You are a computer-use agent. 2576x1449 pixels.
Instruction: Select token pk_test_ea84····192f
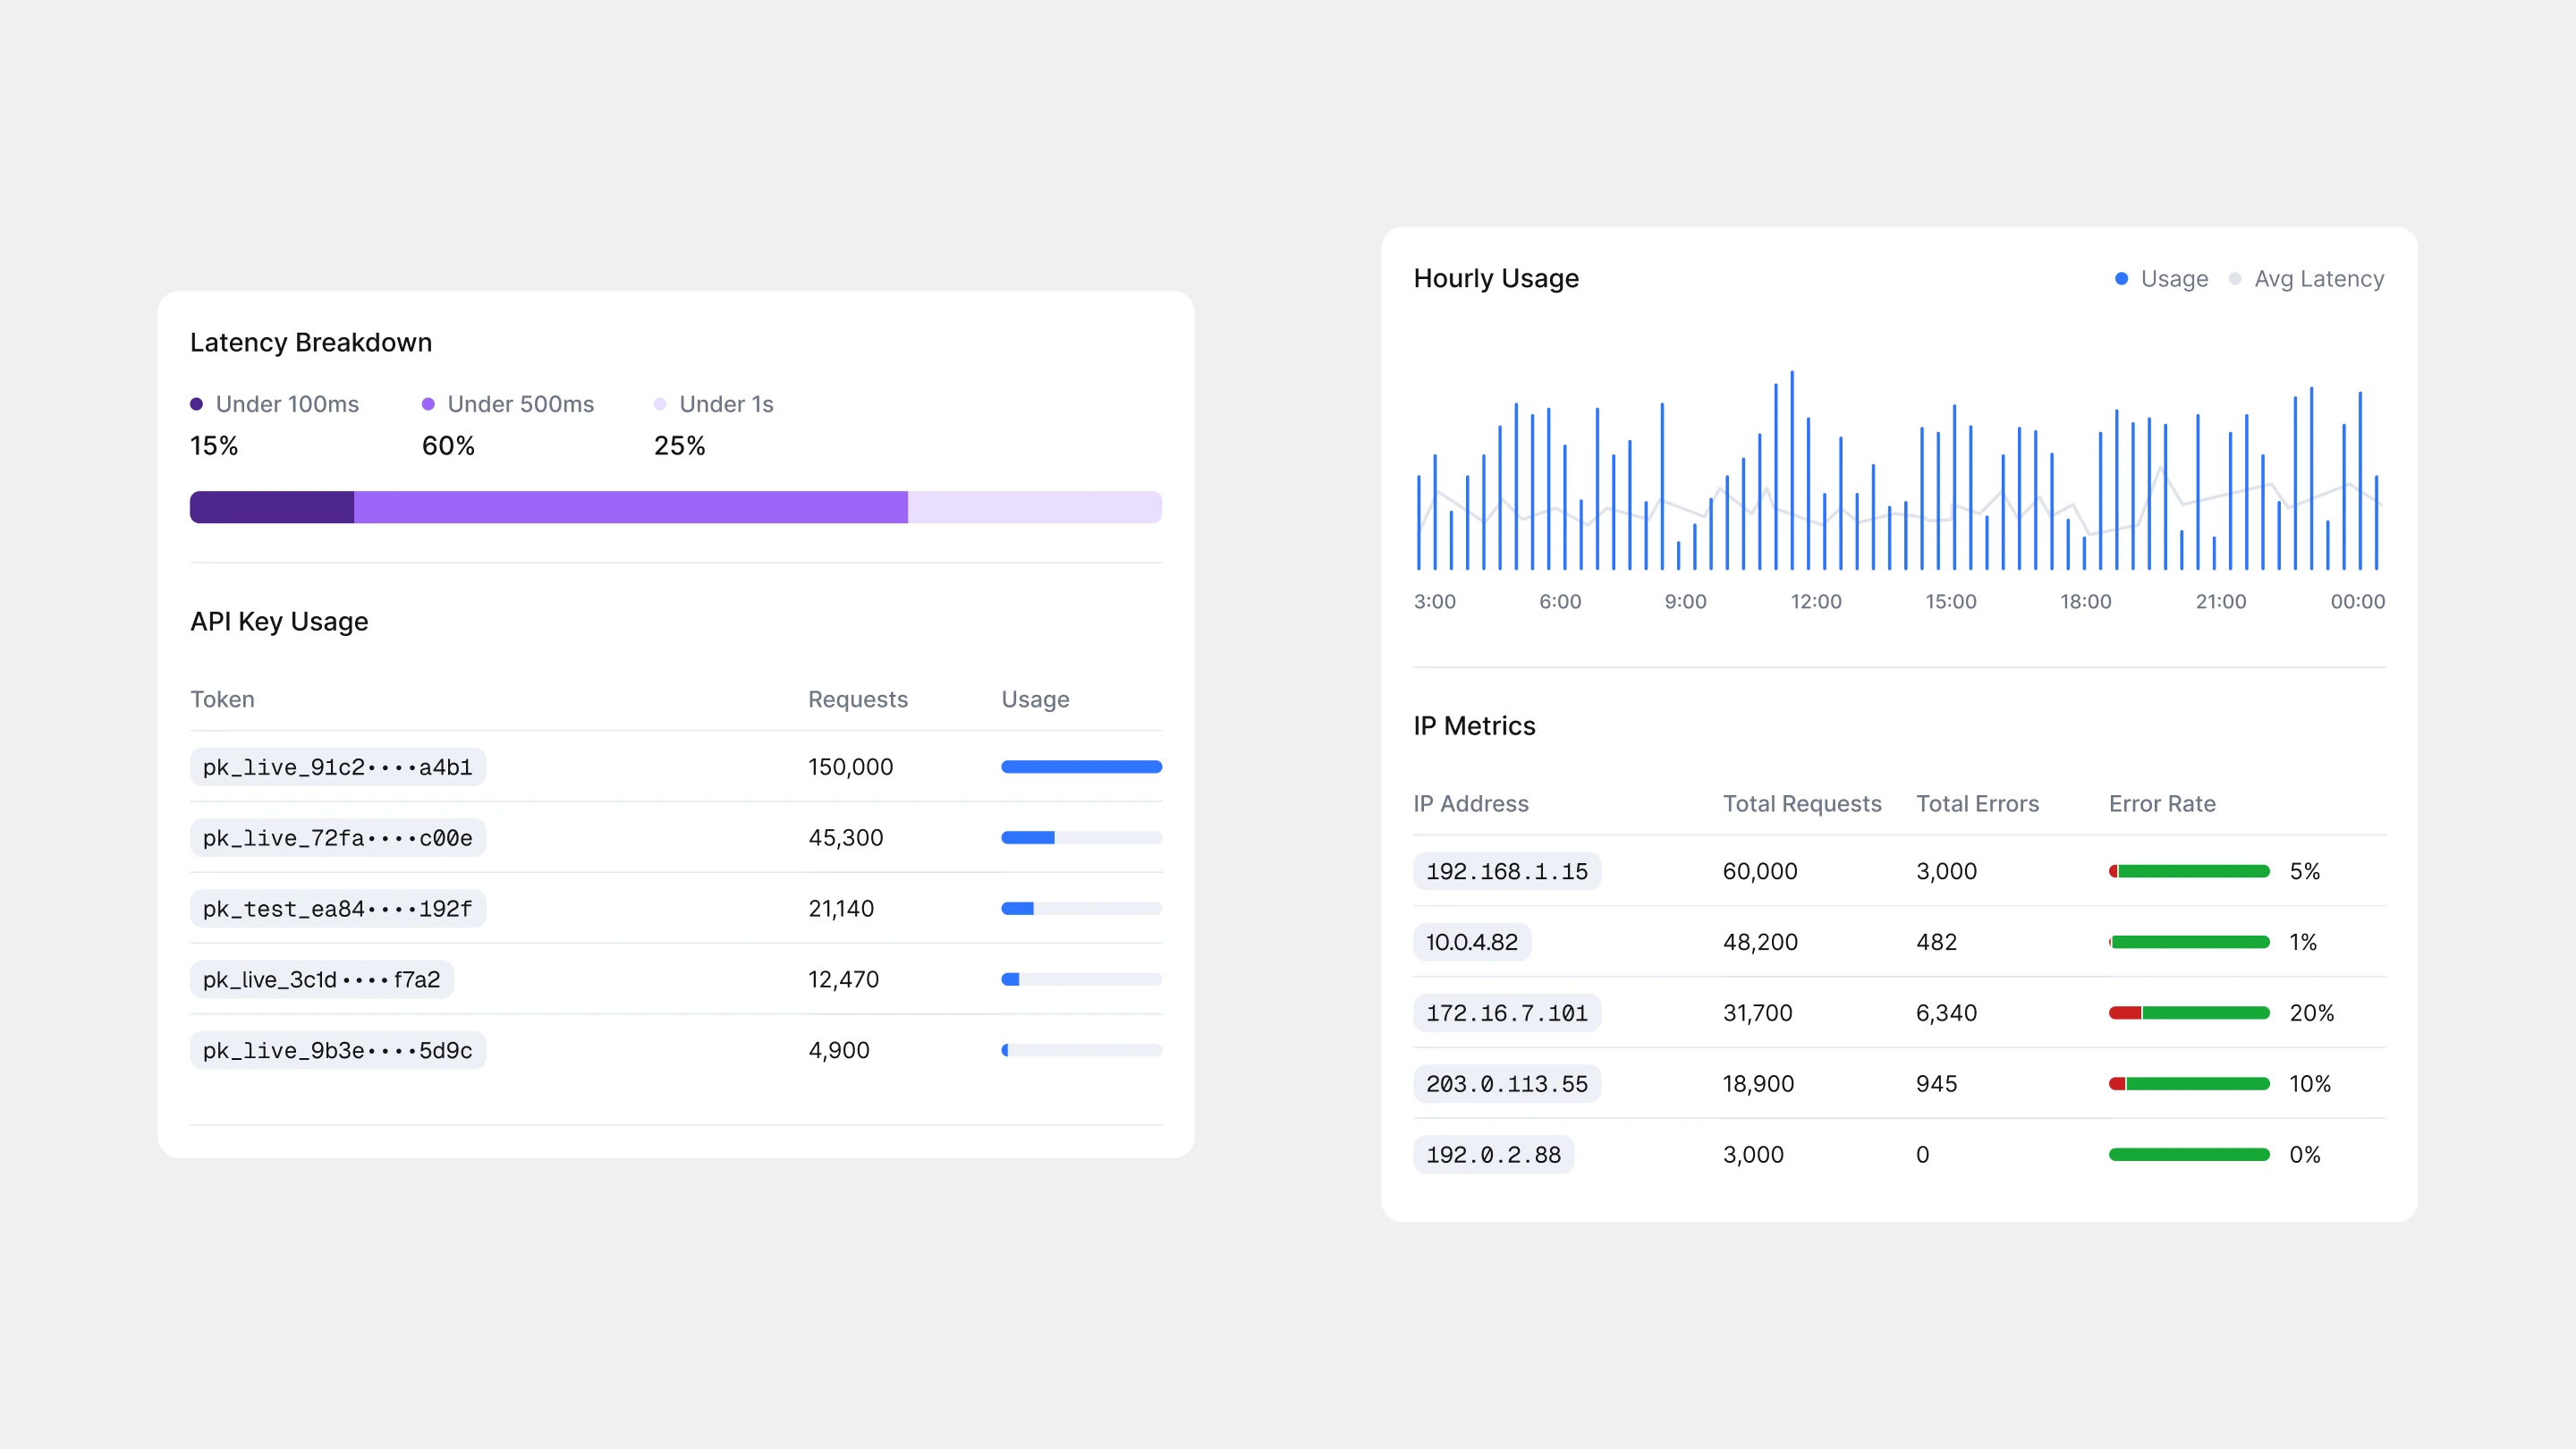tap(338, 909)
